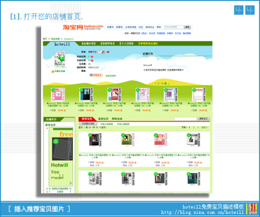Click the first blue square icon top right
Image resolution: width=260 pixels, height=217 pixels.
[239, 10]
